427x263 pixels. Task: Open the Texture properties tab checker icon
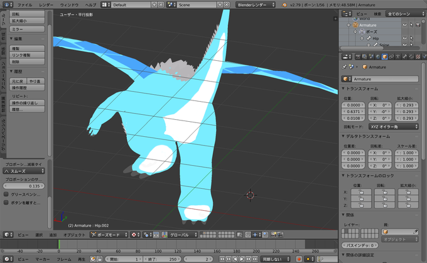click(418, 56)
